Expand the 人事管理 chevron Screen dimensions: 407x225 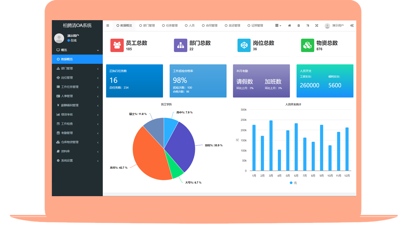pyautogui.click(x=98, y=96)
